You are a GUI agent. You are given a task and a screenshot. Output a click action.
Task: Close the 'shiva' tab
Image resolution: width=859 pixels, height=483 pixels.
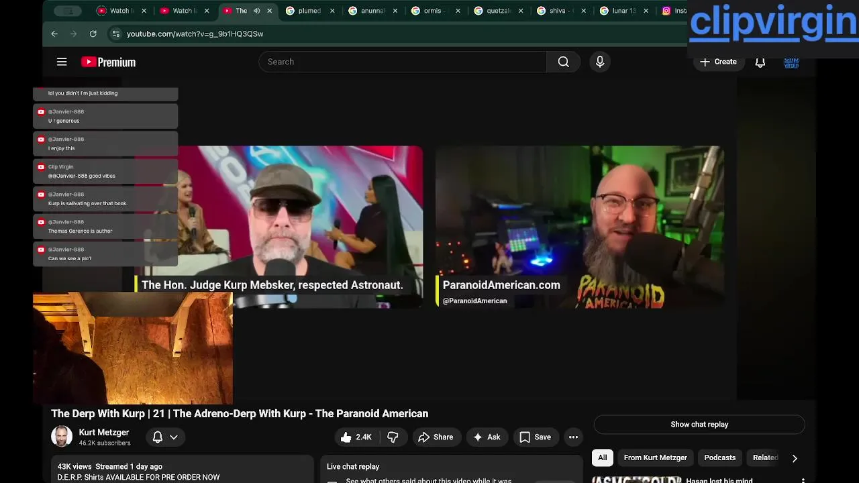[x=583, y=11]
